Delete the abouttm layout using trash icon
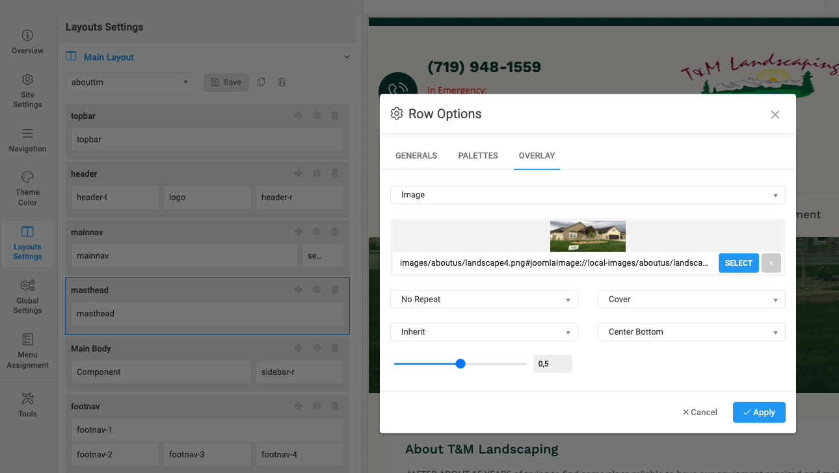 tap(282, 83)
